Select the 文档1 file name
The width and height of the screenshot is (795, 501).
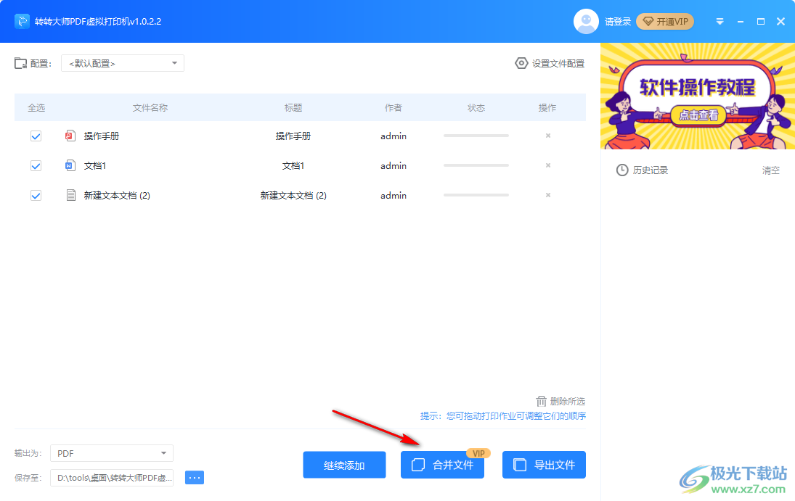pos(95,165)
